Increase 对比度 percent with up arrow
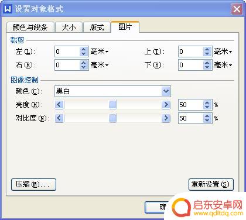This screenshot has width=246, height=220. click(207, 116)
